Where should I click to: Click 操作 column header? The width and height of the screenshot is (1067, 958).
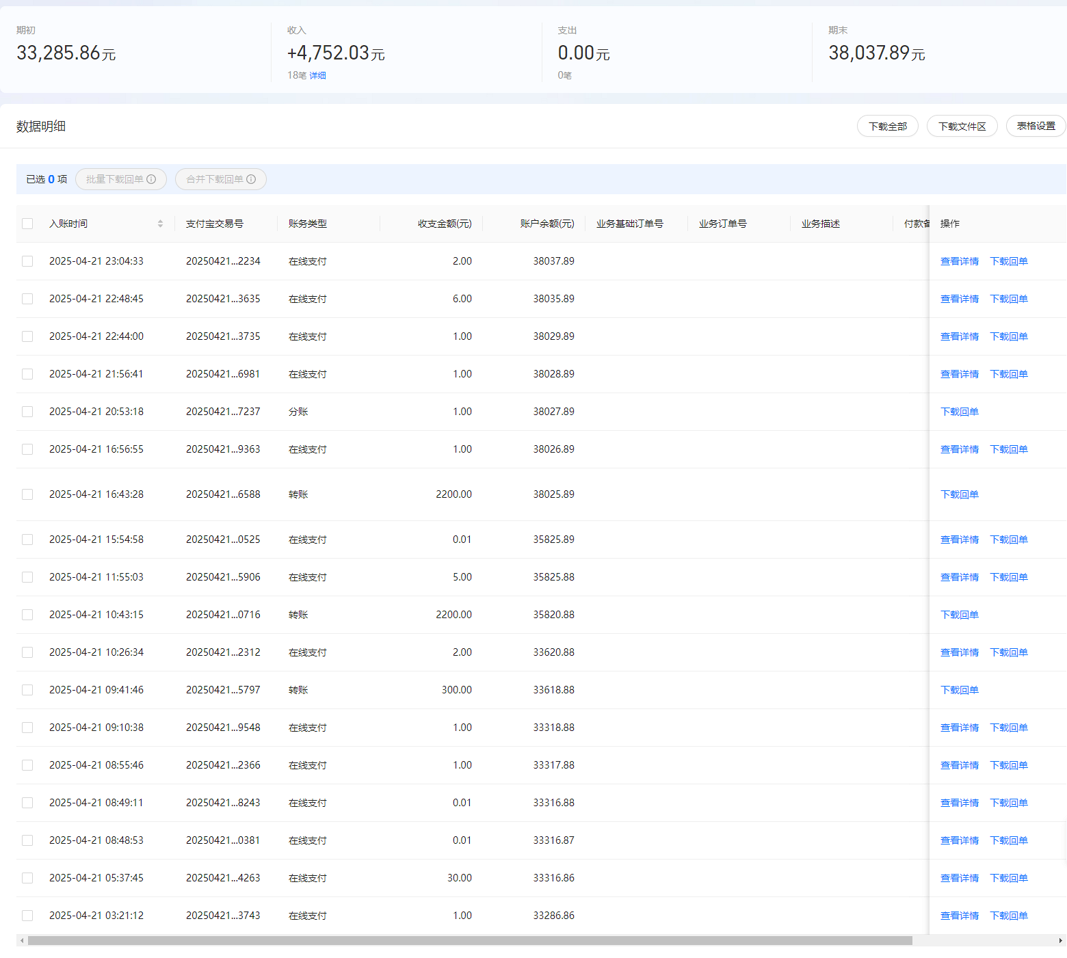(950, 224)
